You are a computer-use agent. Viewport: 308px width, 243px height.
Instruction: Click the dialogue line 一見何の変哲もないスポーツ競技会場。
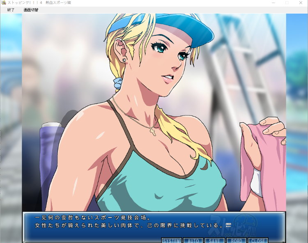point(93,218)
